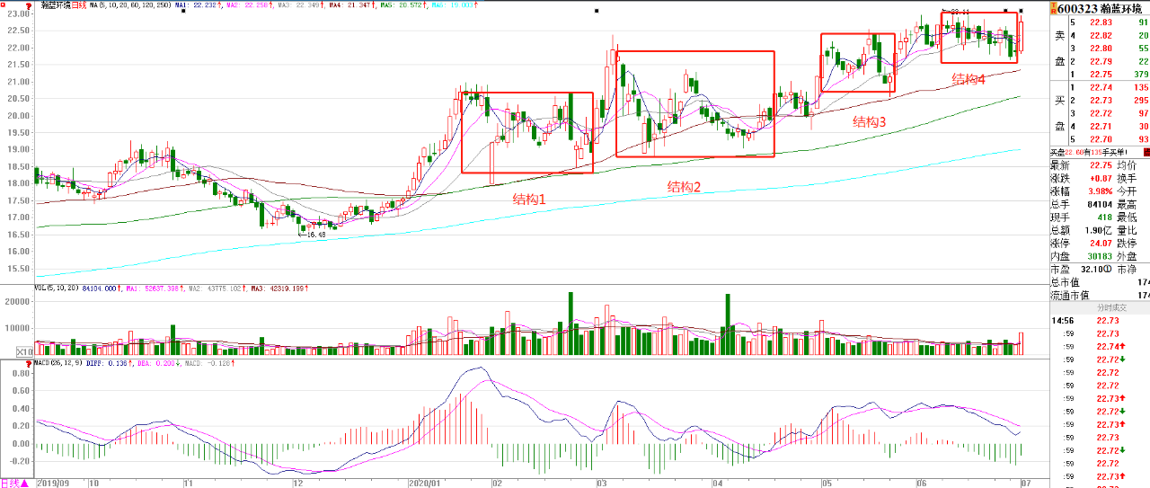
Task: Click the 涨停 price 24.07
Action: click(x=1100, y=243)
